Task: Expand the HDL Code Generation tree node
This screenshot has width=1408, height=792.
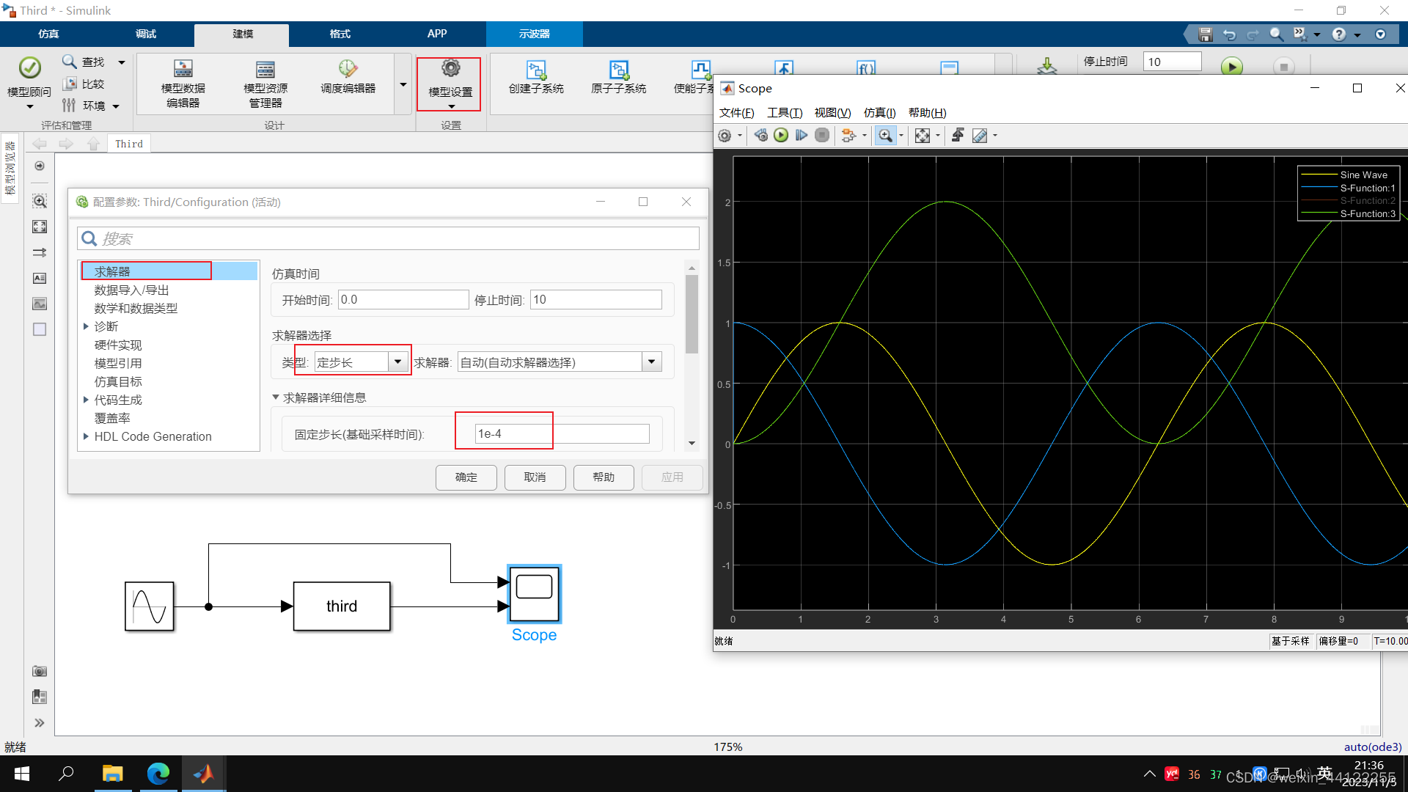Action: (86, 436)
